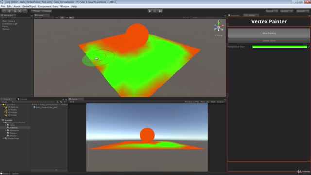This screenshot has width=311, height=175.
Task: Toggle the Pivot handle position button
Action: pyautogui.click(x=36, y=11)
